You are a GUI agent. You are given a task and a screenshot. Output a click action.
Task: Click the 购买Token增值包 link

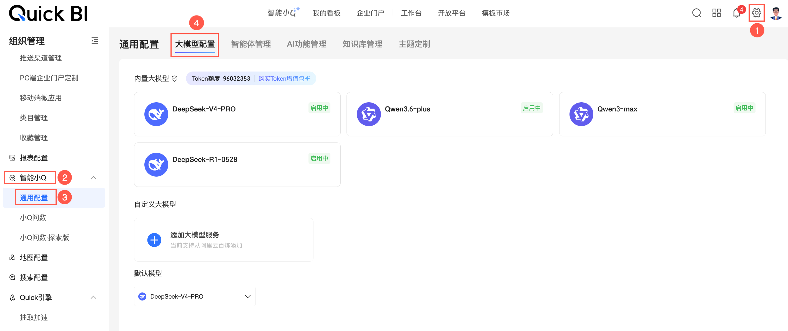(284, 78)
